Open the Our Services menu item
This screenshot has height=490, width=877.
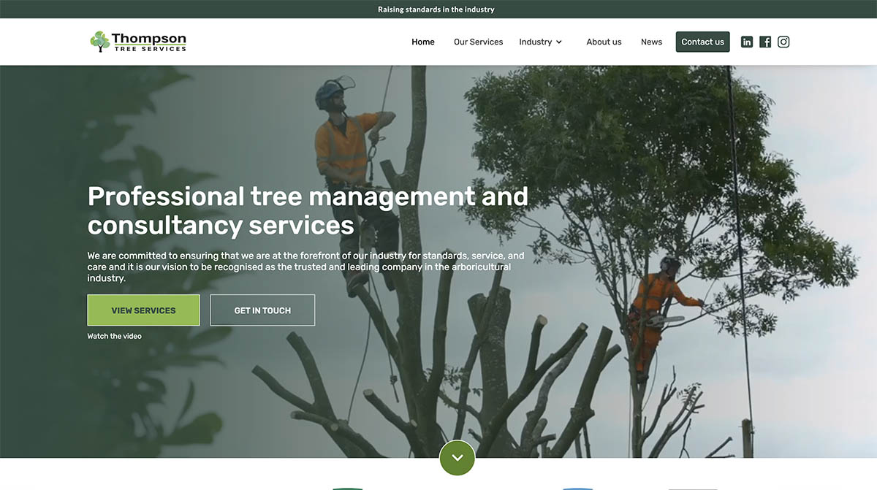tap(478, 42)
